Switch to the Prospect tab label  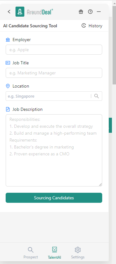pyautogui.click(x=31, y=257)
